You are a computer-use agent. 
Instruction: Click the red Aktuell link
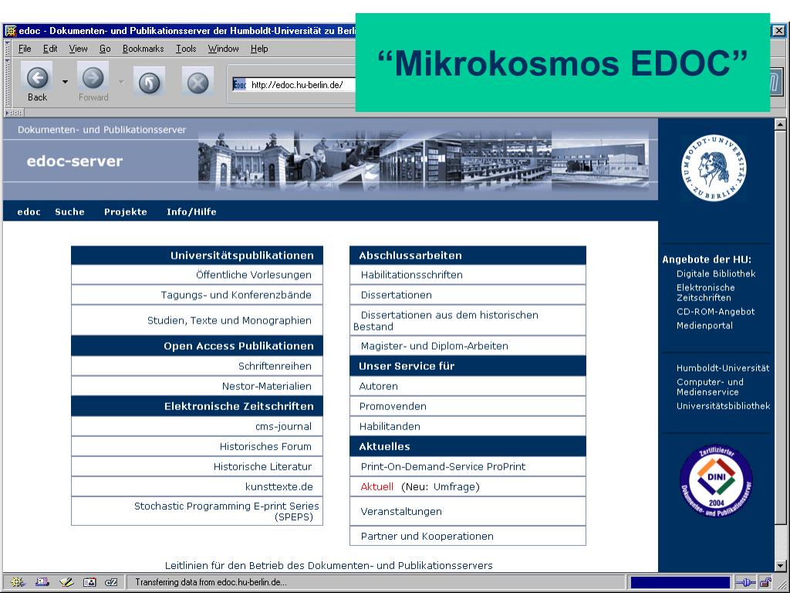point(376,487)
